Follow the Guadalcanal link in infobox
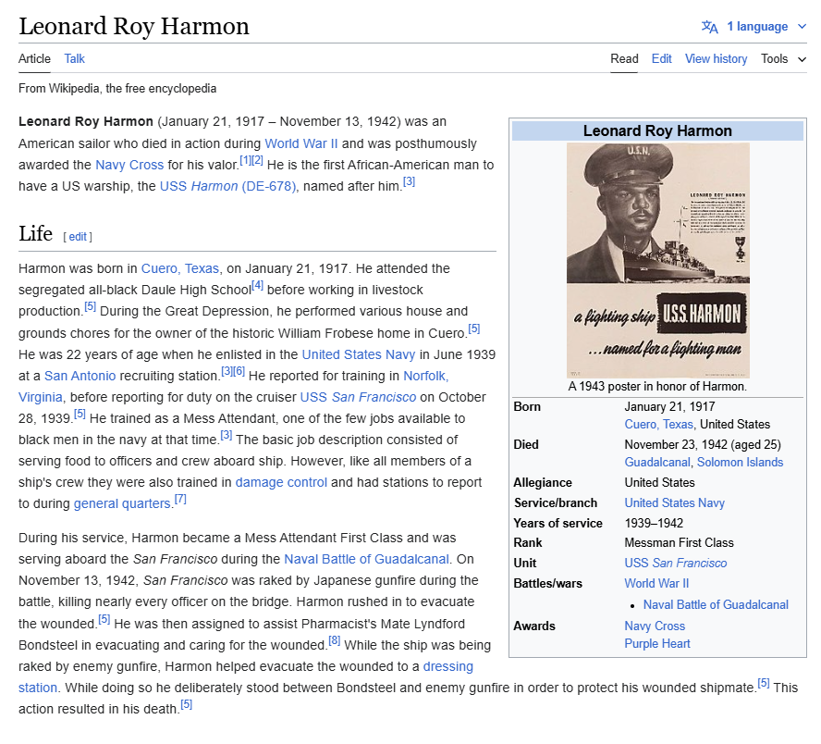This screenshot has height=744, width=821. click(657, 463)
